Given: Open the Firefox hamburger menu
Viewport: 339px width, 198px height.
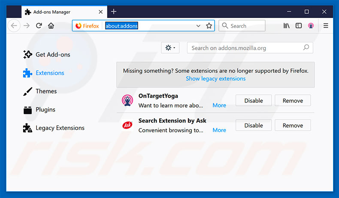Looking at the screenshot, I should tap(326, 26).
